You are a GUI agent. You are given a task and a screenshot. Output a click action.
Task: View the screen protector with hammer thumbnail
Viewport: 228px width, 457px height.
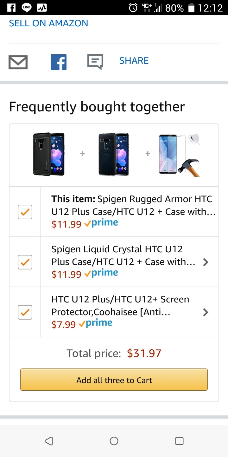179,154
